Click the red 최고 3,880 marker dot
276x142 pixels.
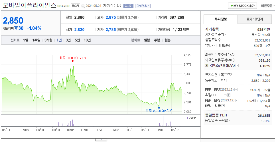(73, 61)
